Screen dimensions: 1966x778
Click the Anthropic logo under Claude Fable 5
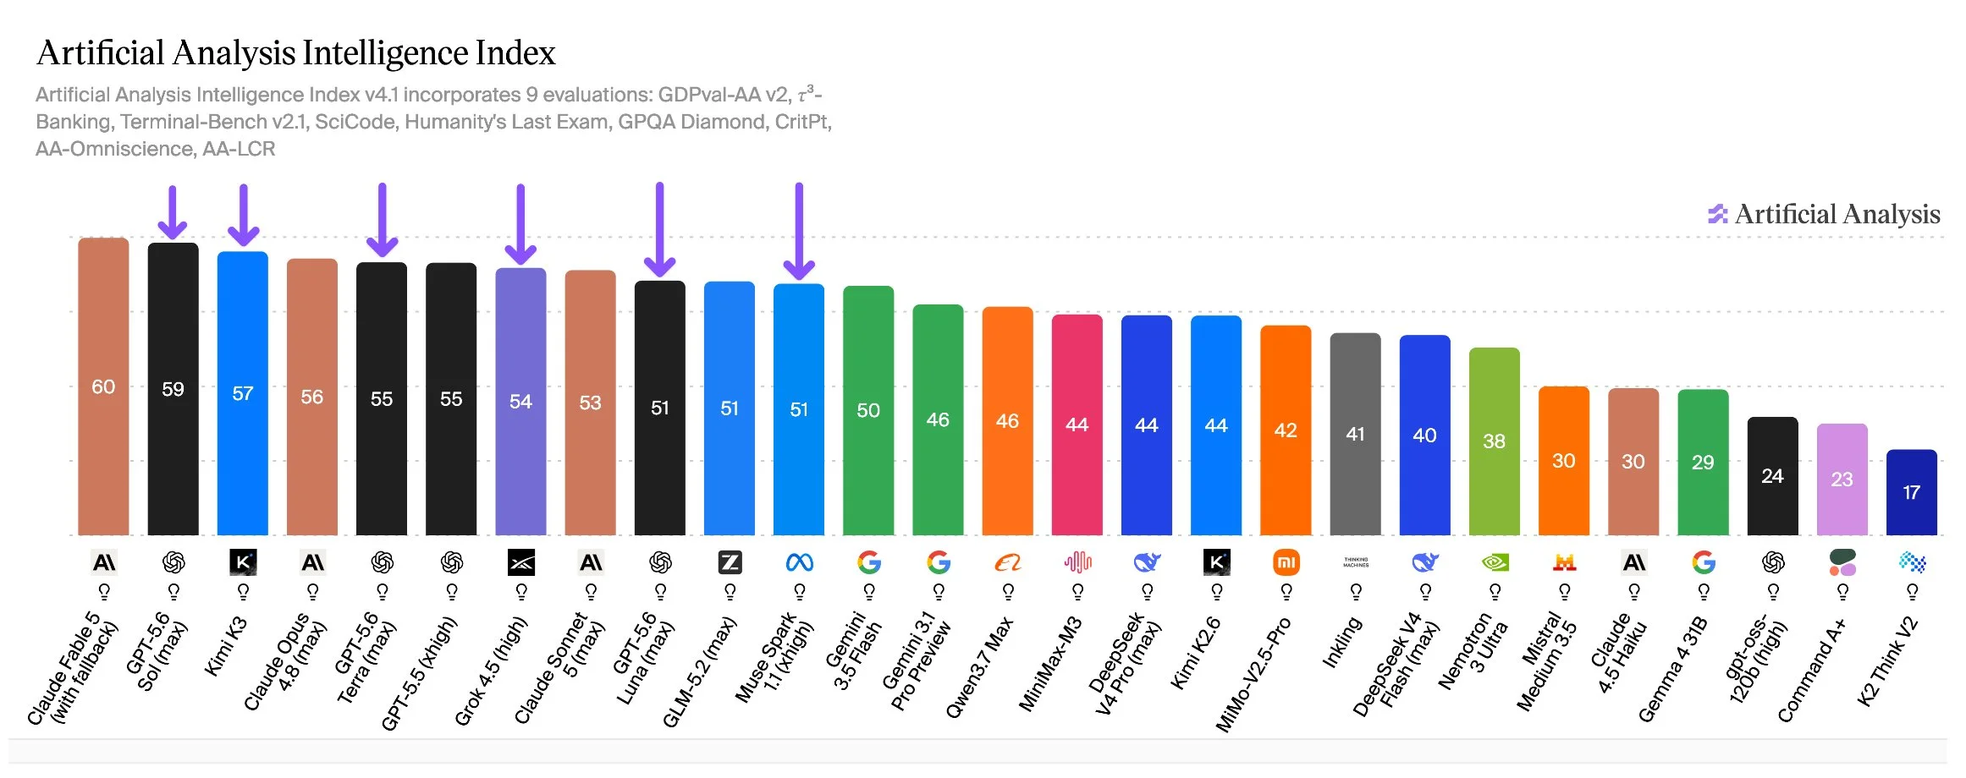104,562
